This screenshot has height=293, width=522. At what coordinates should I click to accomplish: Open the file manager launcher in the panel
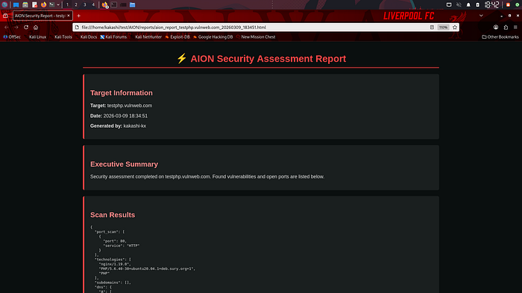click(x=25, y=4)
